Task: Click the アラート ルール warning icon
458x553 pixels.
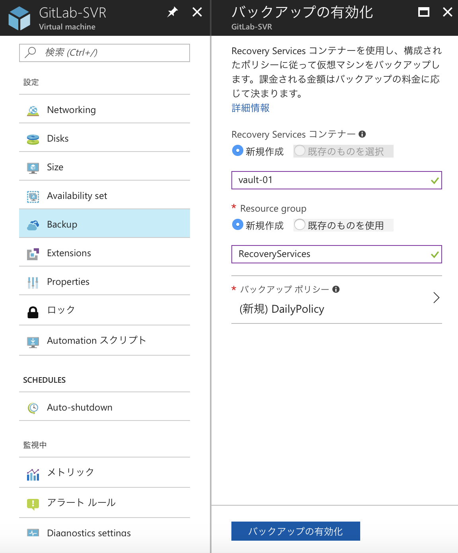Action: (33, 503)
